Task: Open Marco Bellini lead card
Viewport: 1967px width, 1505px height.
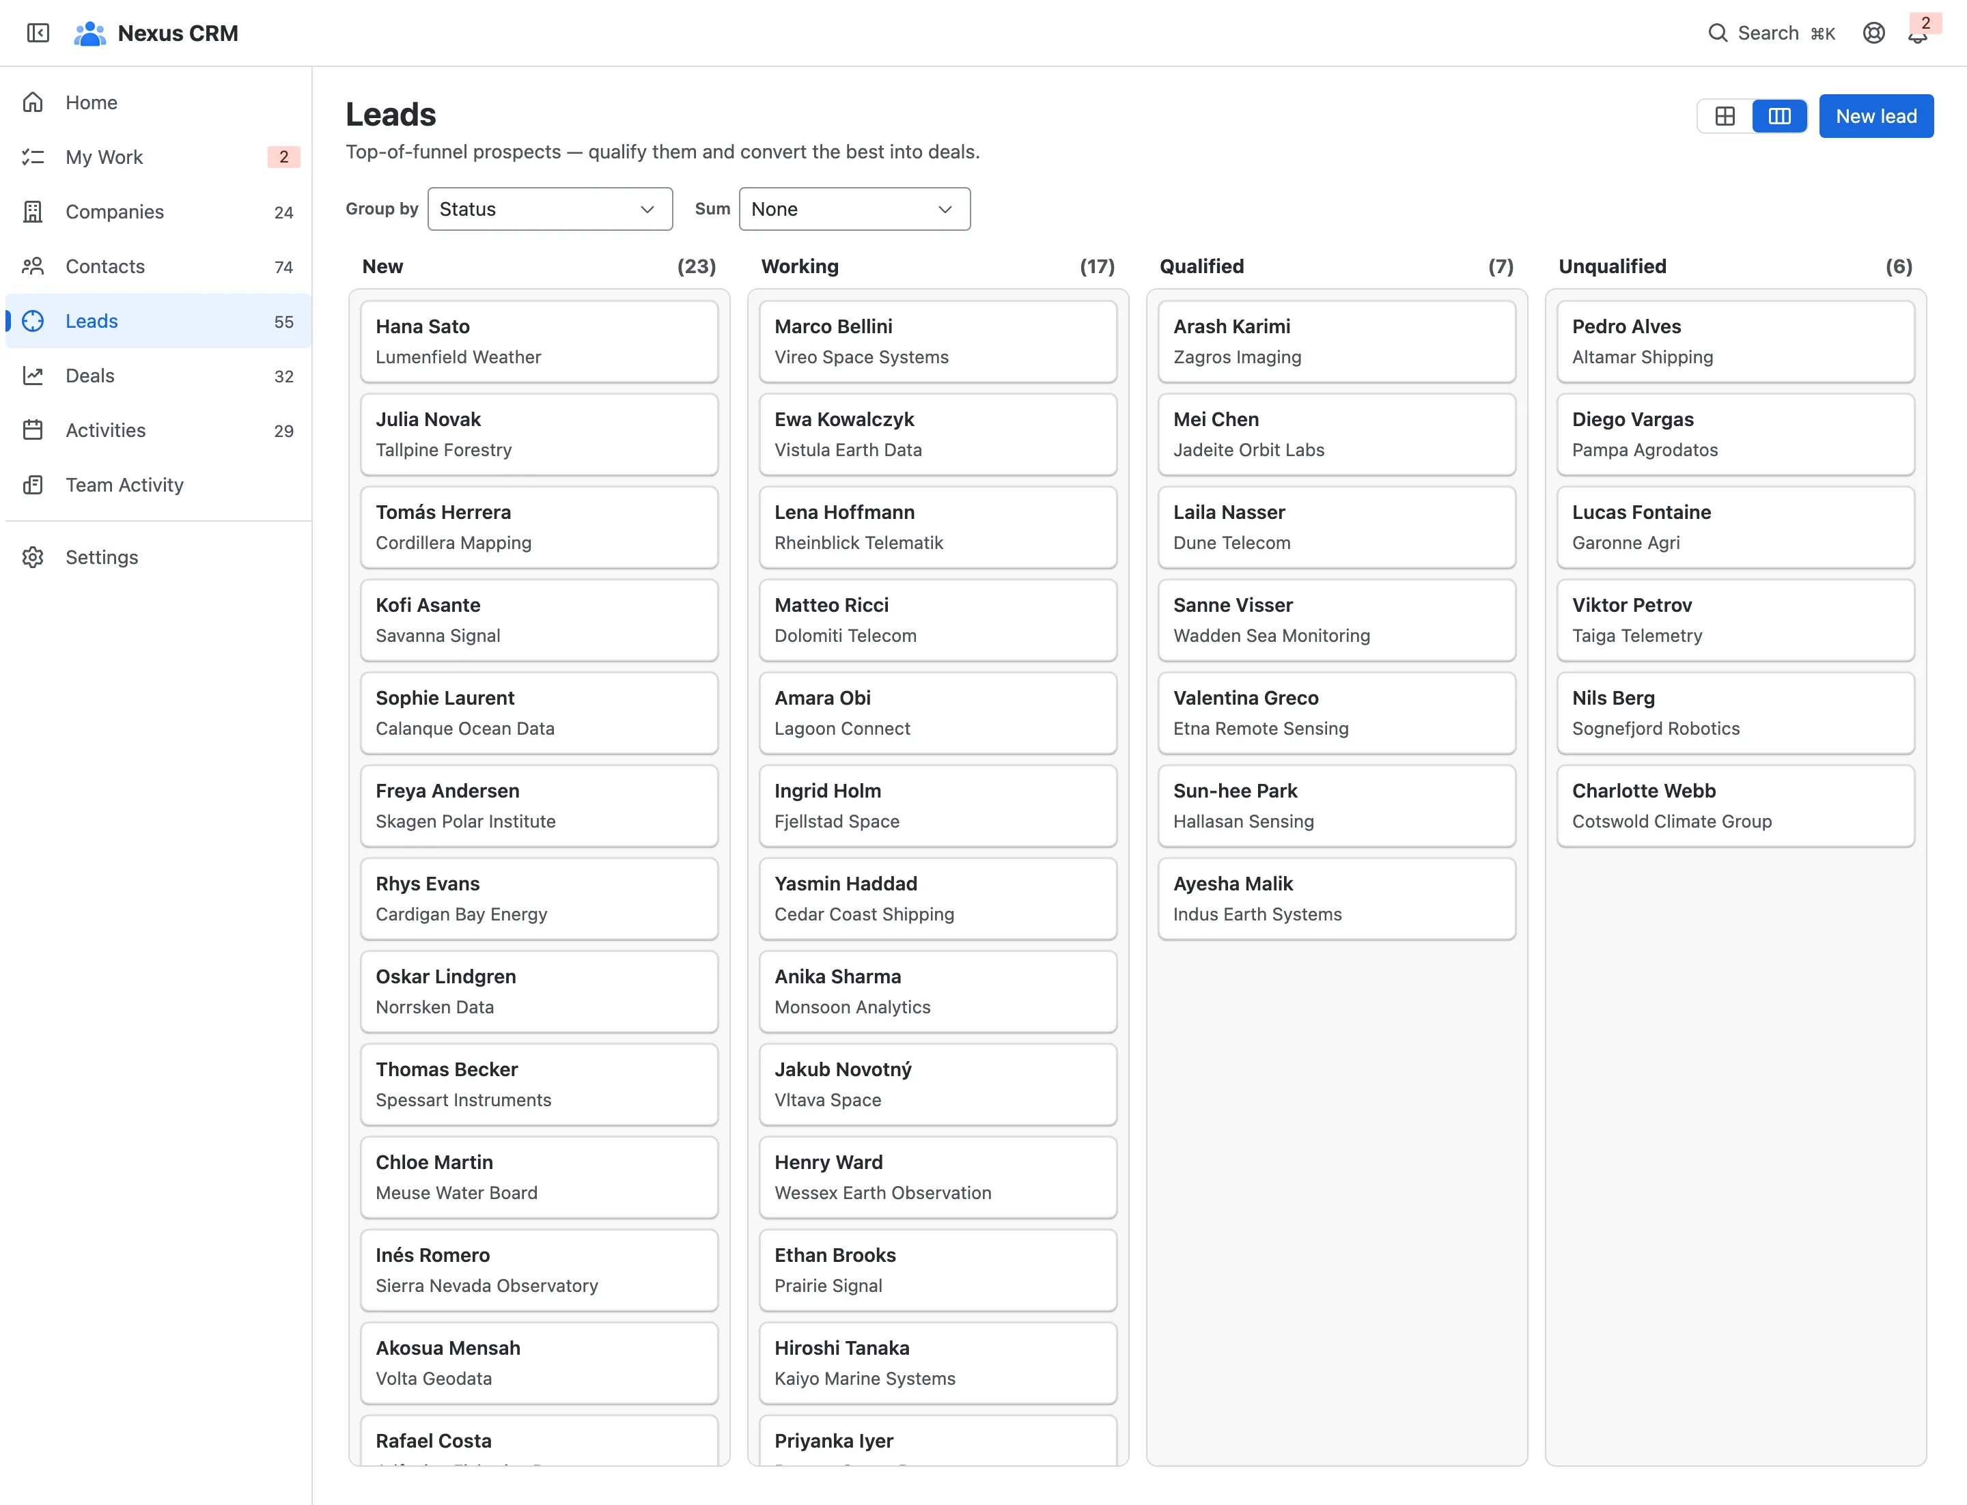Action: point(938,341)
